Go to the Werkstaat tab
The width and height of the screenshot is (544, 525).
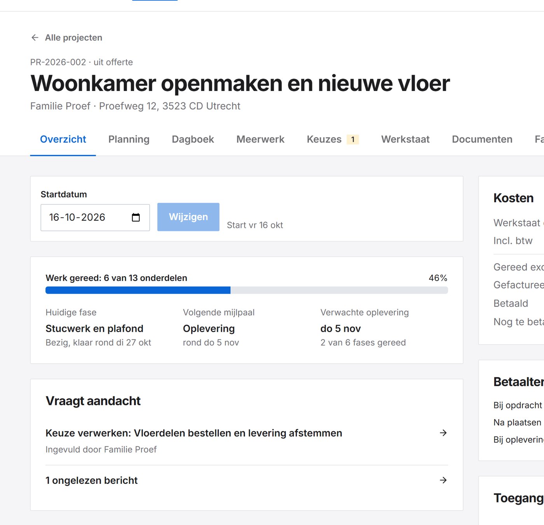(405, 139)
